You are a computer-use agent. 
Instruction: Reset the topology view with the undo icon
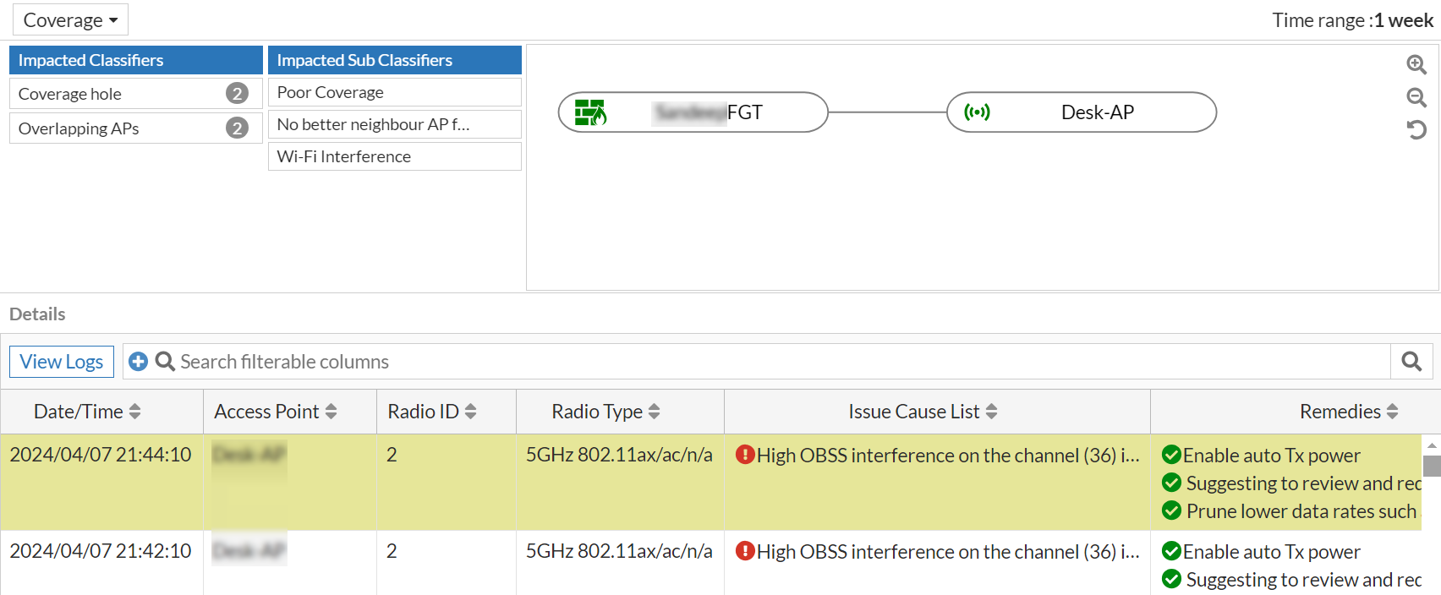point(1416,129)
